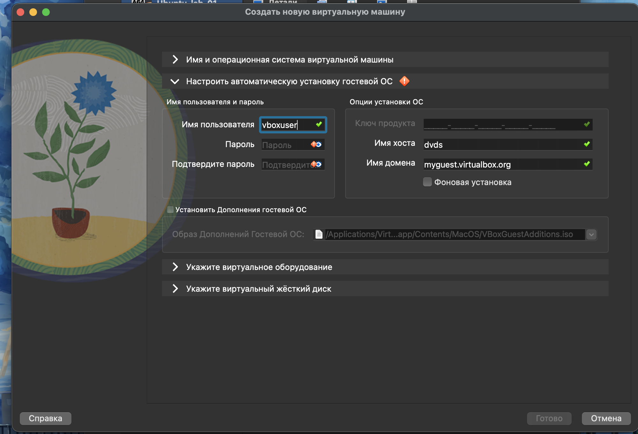Screen dimensions: 638x434
Task: Click the green checkmark in hostname field
Action: click(x=587, y=144)
